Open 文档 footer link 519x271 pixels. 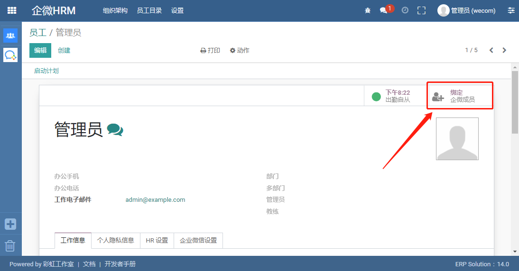coord(89,264)
